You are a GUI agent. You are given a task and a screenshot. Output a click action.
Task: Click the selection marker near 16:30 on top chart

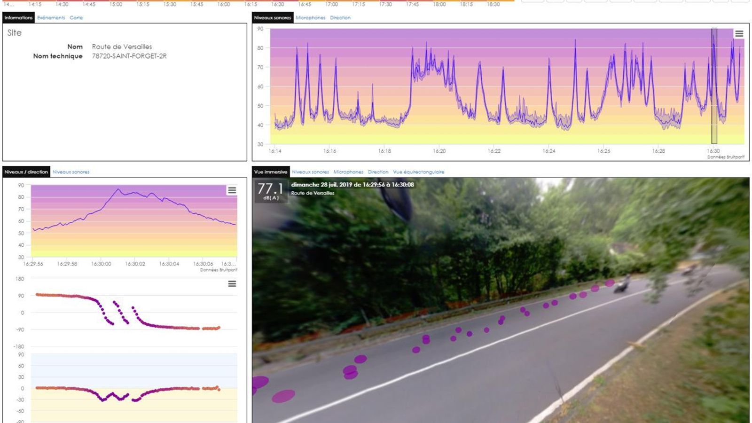coord(714,86)
